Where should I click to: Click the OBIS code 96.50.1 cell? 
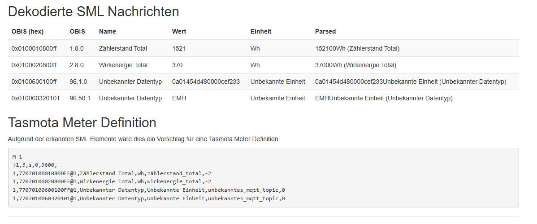(x=80, y=98)
